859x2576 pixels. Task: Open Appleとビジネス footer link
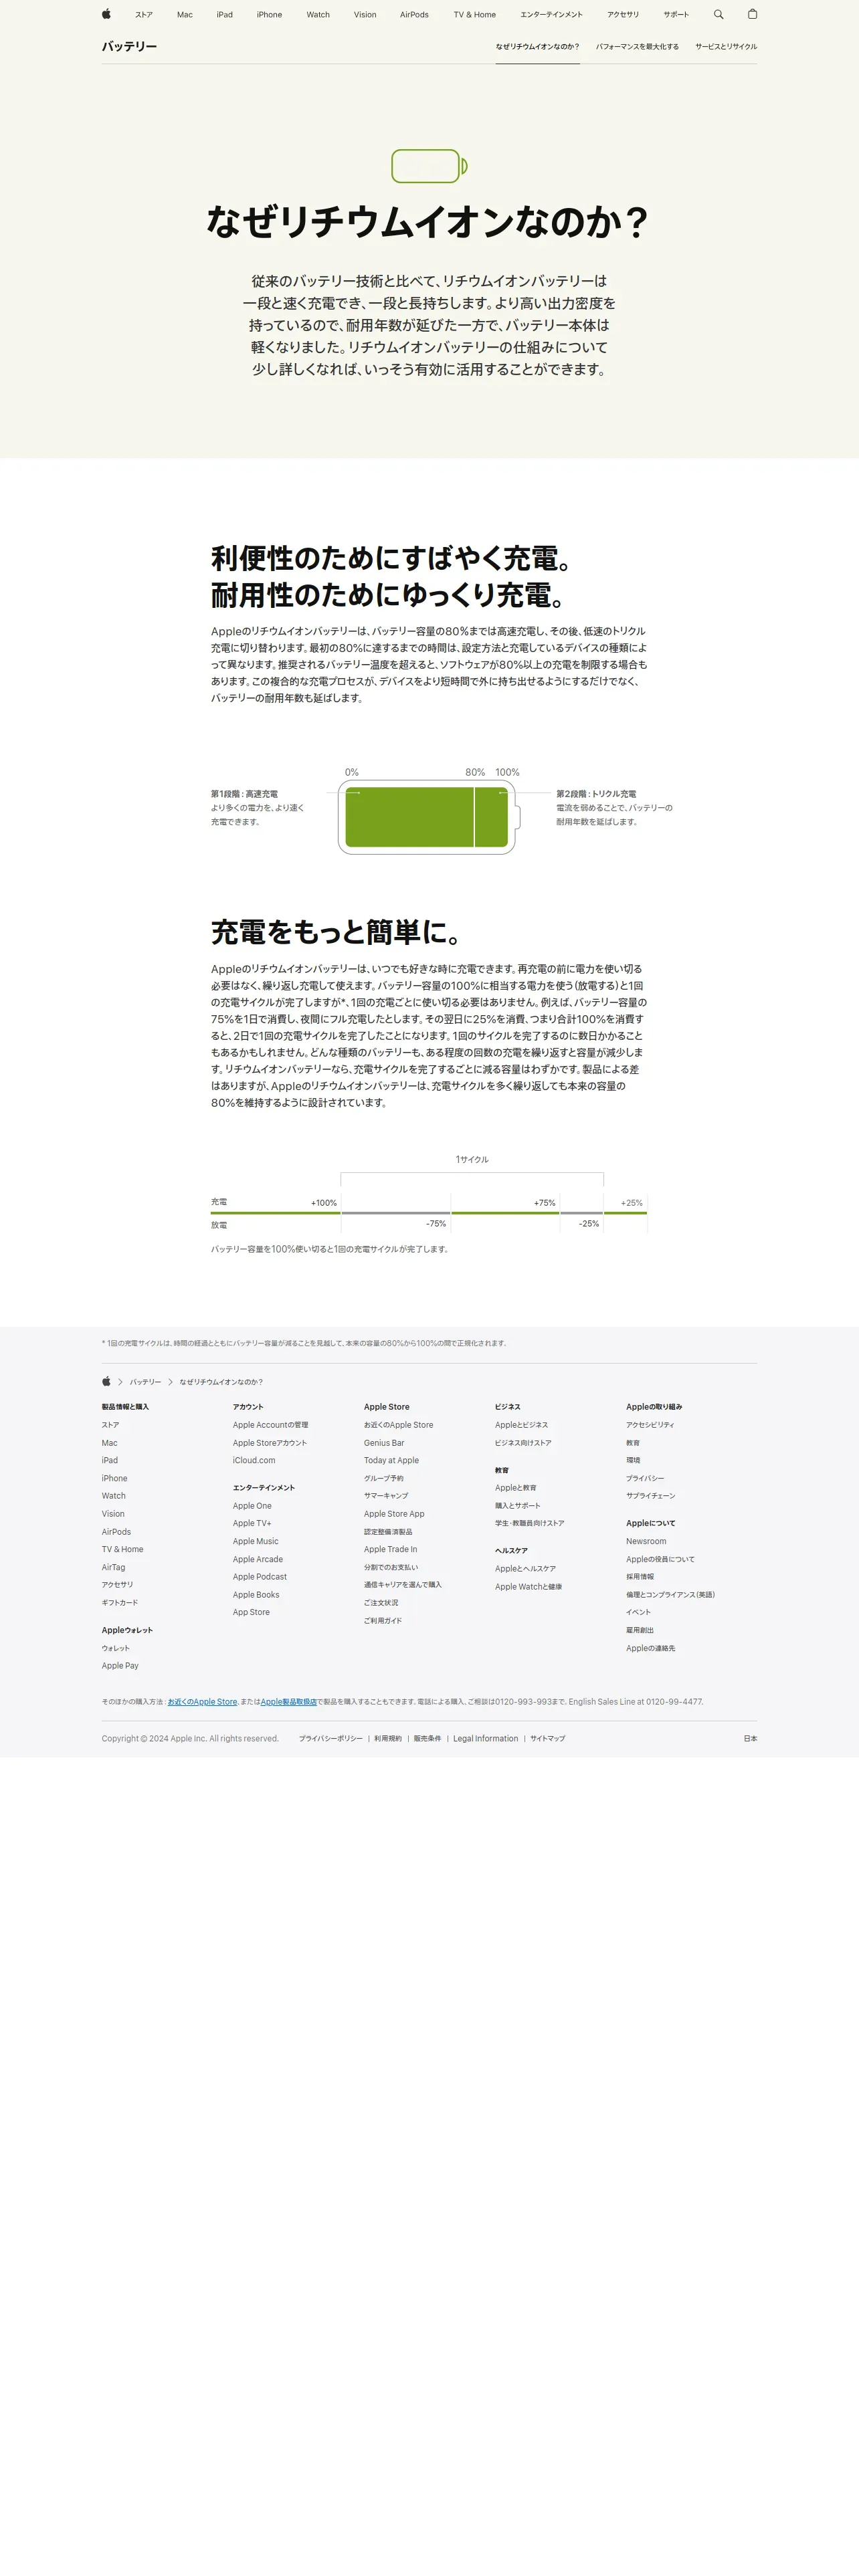[521, 1425]
